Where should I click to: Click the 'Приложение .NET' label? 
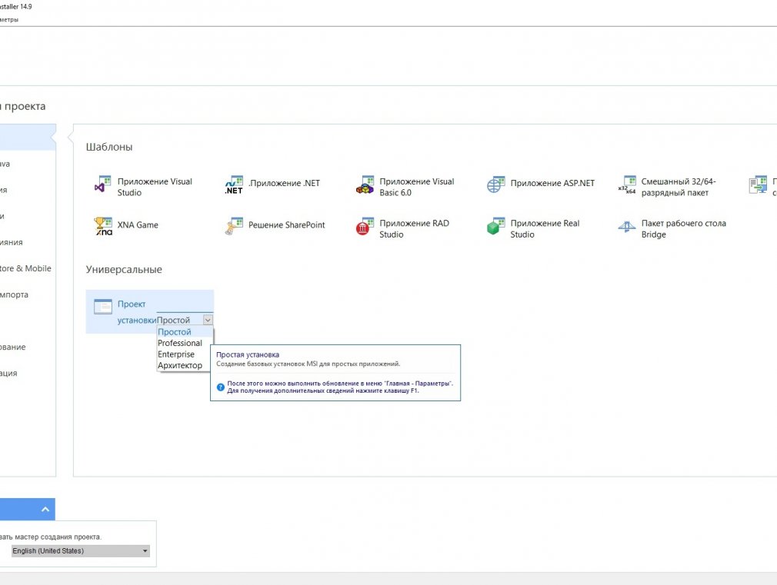coord(285,183)
